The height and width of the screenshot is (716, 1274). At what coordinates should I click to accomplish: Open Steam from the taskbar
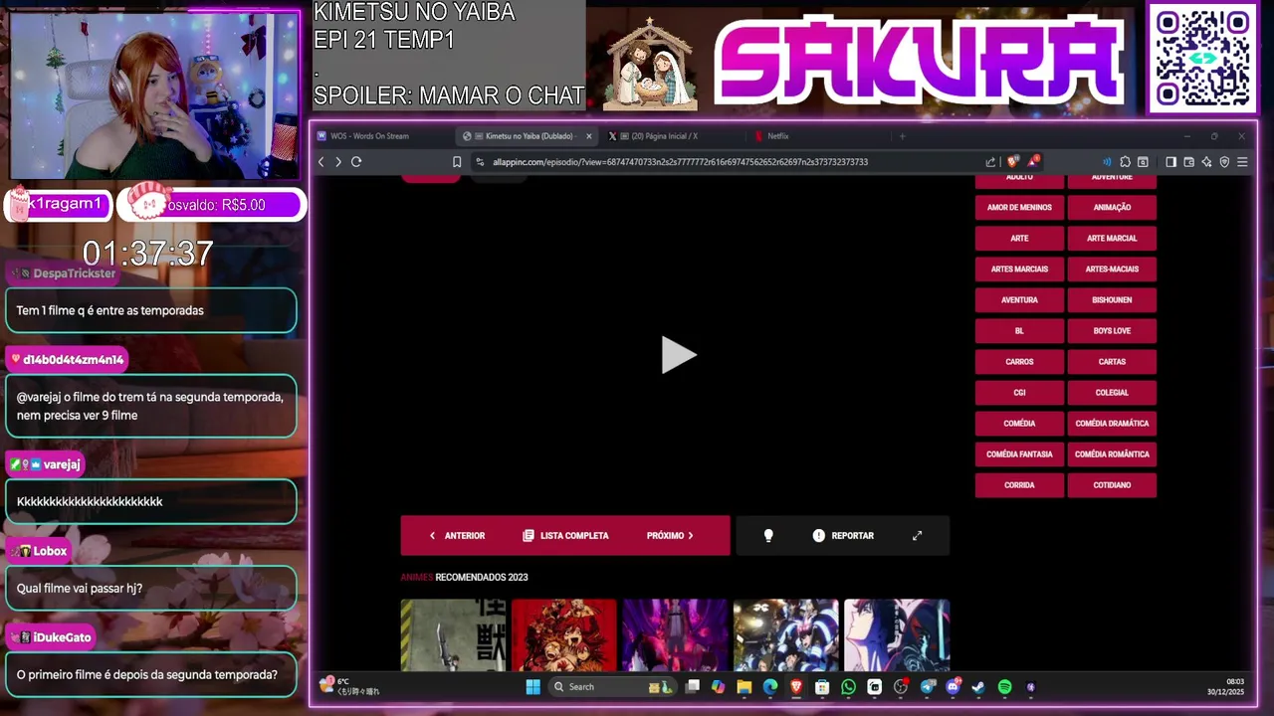coord(978,687)
